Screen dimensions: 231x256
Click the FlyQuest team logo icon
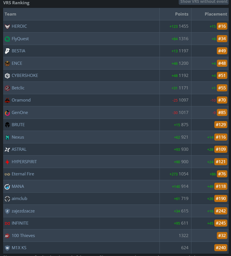coord(7,39)
